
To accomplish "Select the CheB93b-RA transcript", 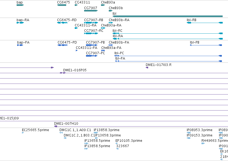I will (x=111, y=23).
